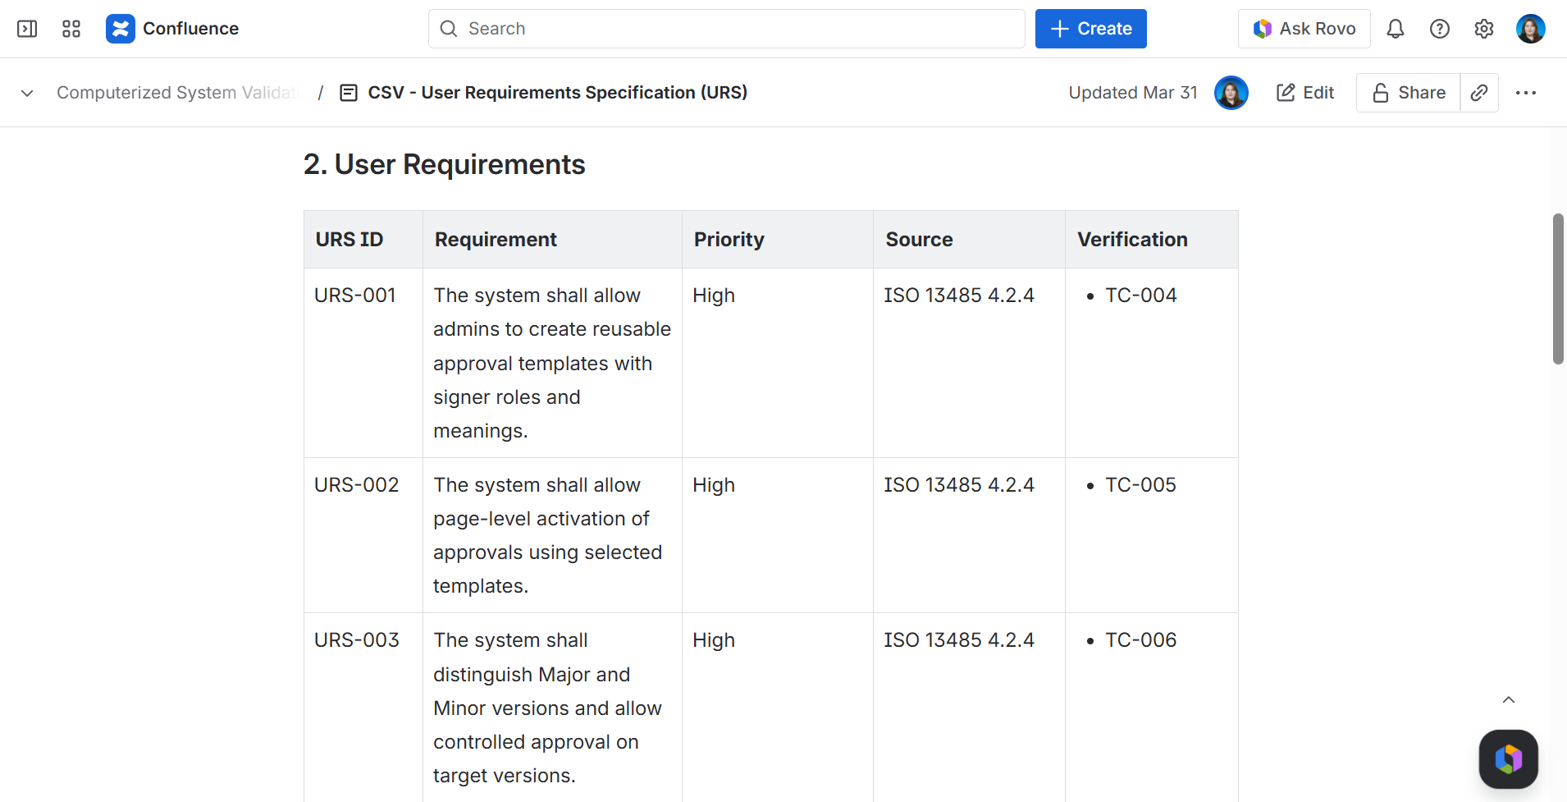Click the Confluence logo

tap(172, 29)
